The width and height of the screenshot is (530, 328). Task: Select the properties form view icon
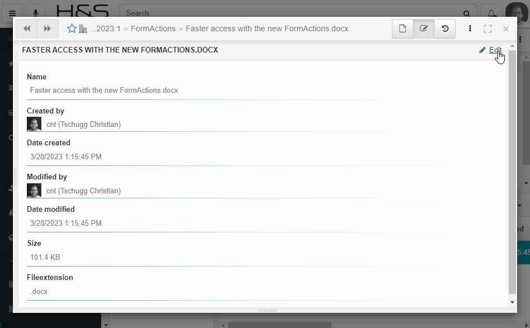(x=424, y=28)
